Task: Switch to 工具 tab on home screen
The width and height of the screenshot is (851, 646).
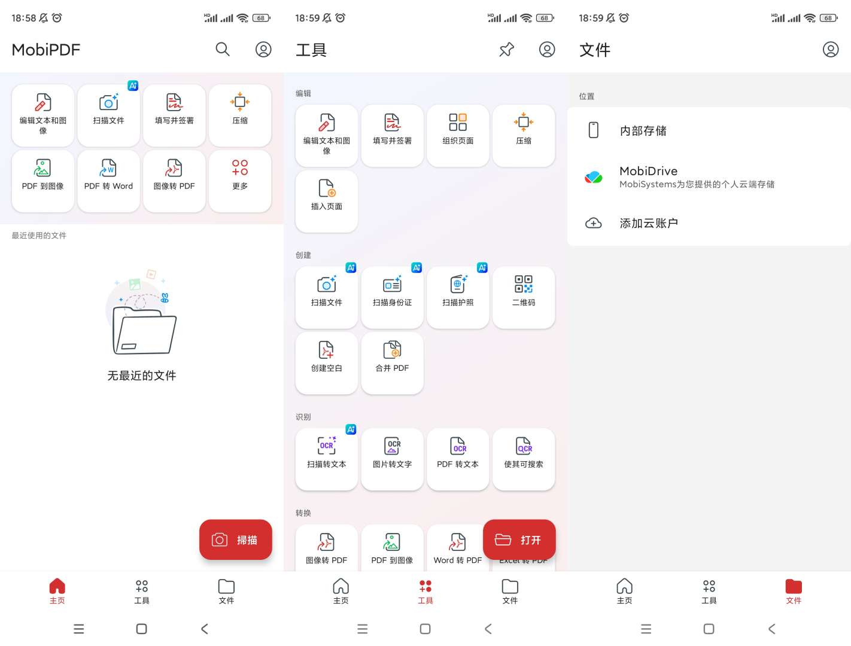Action: (142, 592)
